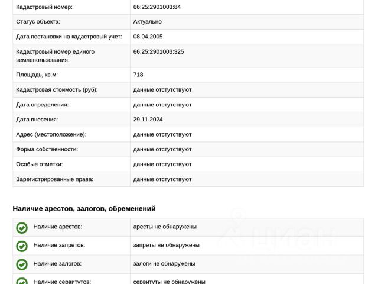The height and width of the screenshot is (284, 378).
Task: Click heading Наличие арестов, залогов, обременений
Action: tap(84, 209)
